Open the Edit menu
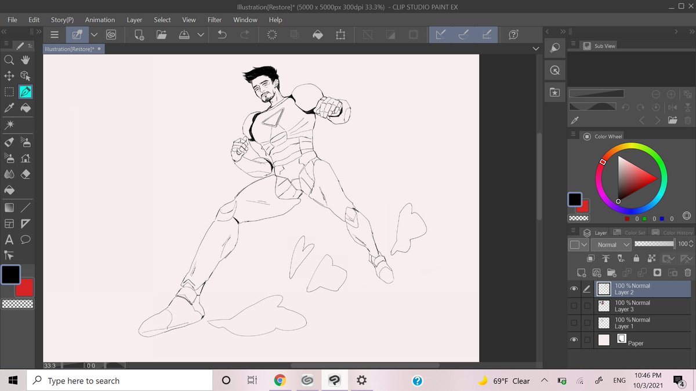Image resolution: width=696 pixels, height=391 pixels. tap(34, 20)
